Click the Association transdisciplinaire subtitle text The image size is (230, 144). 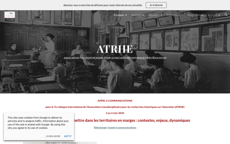[115, 58]
